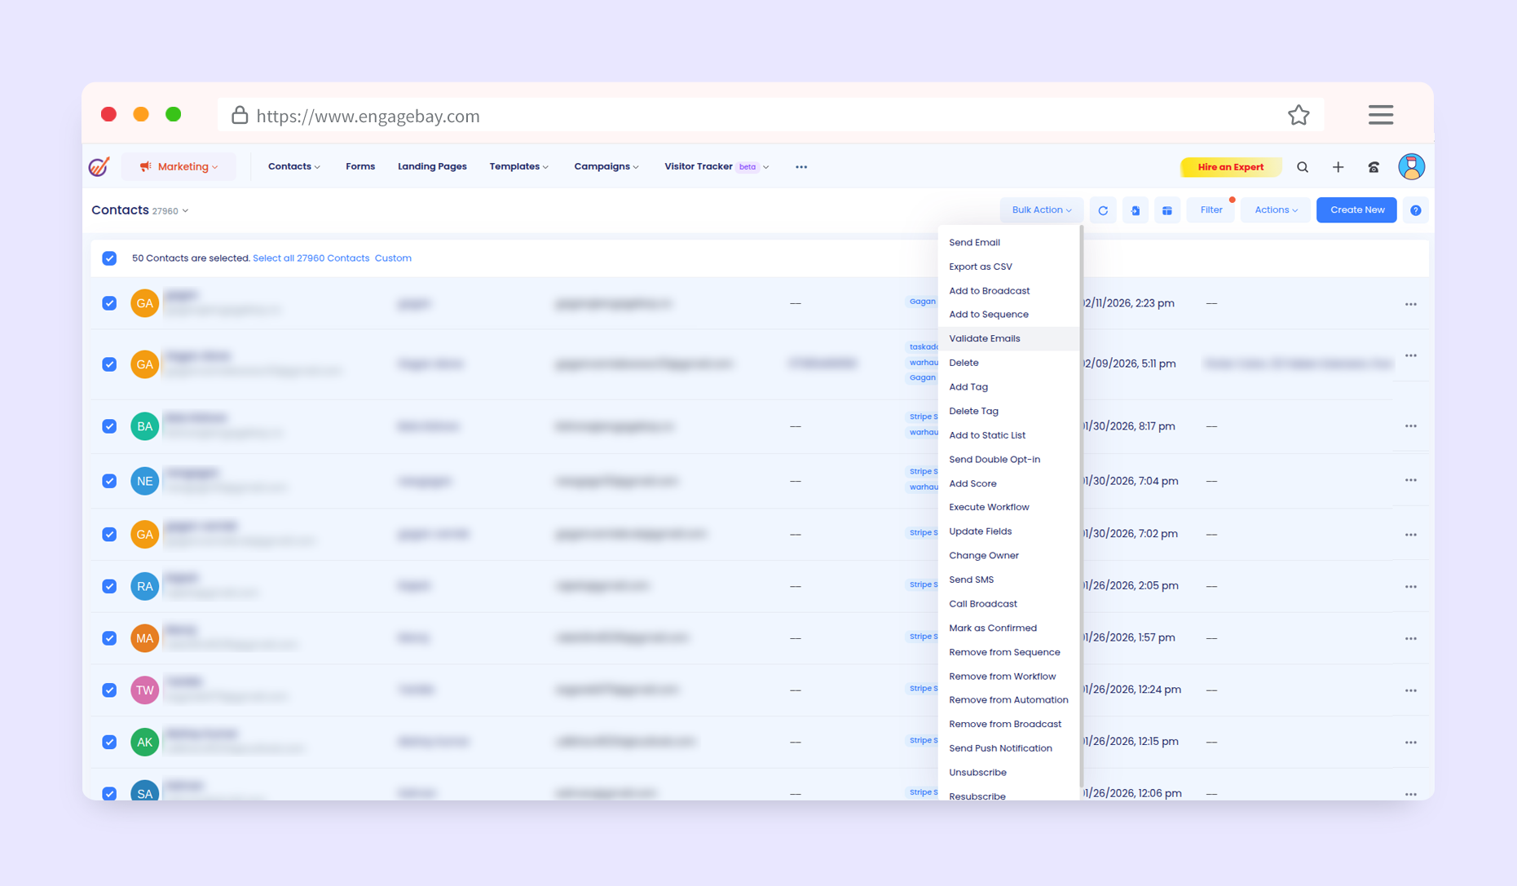Open the search magnifier icon
The height and width of the screenshot is (886, 1517).
[x=1303, y=167]
